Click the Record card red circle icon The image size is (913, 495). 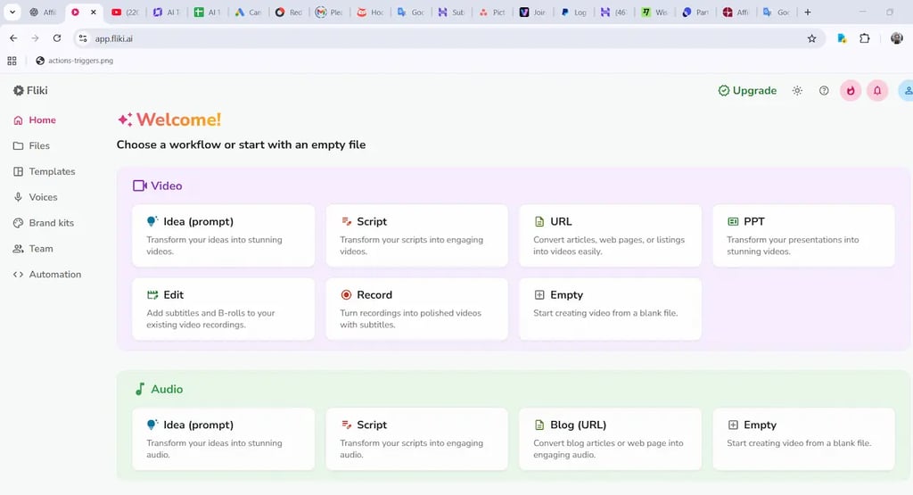346,294
